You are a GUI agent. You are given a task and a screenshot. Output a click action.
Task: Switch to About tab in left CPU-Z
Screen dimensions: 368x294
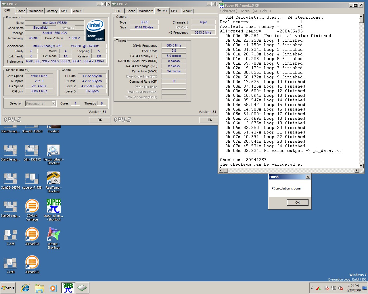coord(77,11)
